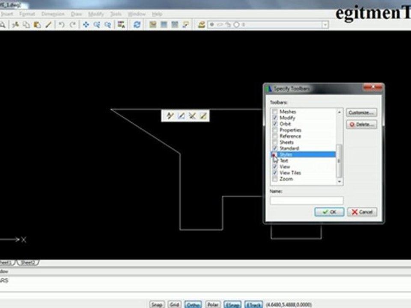Toggle Ortho mode in status bar

pos(193,305)
